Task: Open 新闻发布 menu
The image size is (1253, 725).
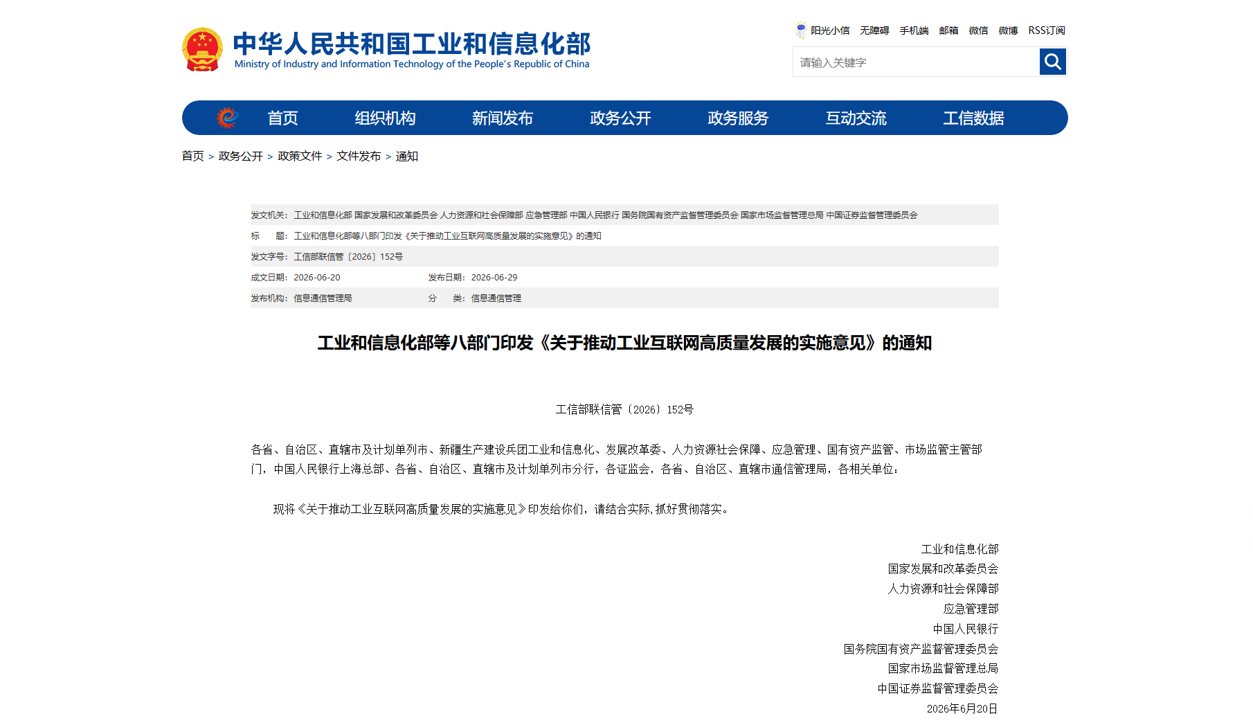Action: (503, 118)
